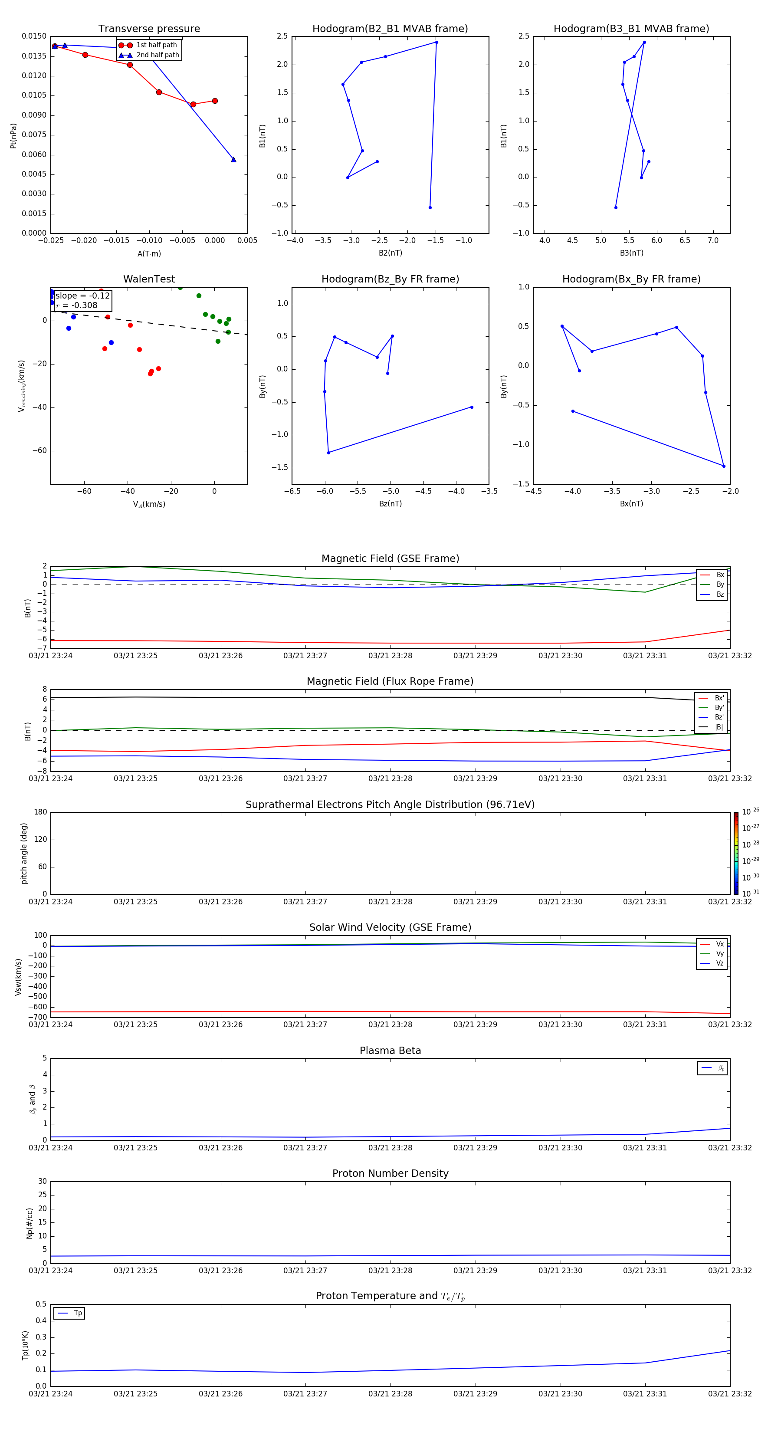
Task: Click the Vy legend entry in velocity panel
Action: (x=712, y=954)
